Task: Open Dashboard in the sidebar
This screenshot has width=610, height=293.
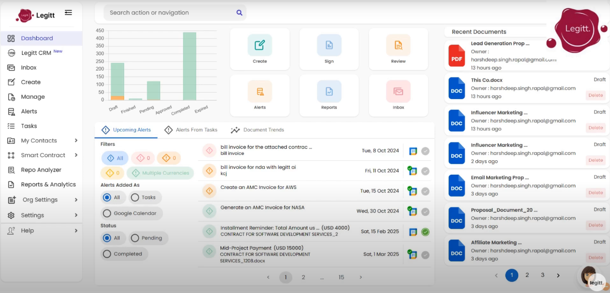Action: tap(42, 38)
